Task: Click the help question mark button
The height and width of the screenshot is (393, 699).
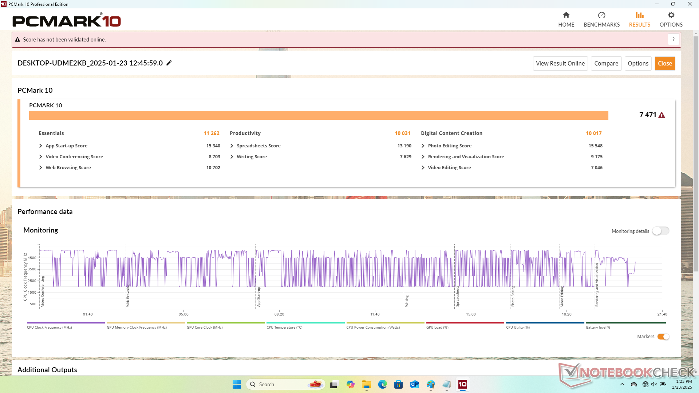Action: pyautogui.click(x=674, y=39)
